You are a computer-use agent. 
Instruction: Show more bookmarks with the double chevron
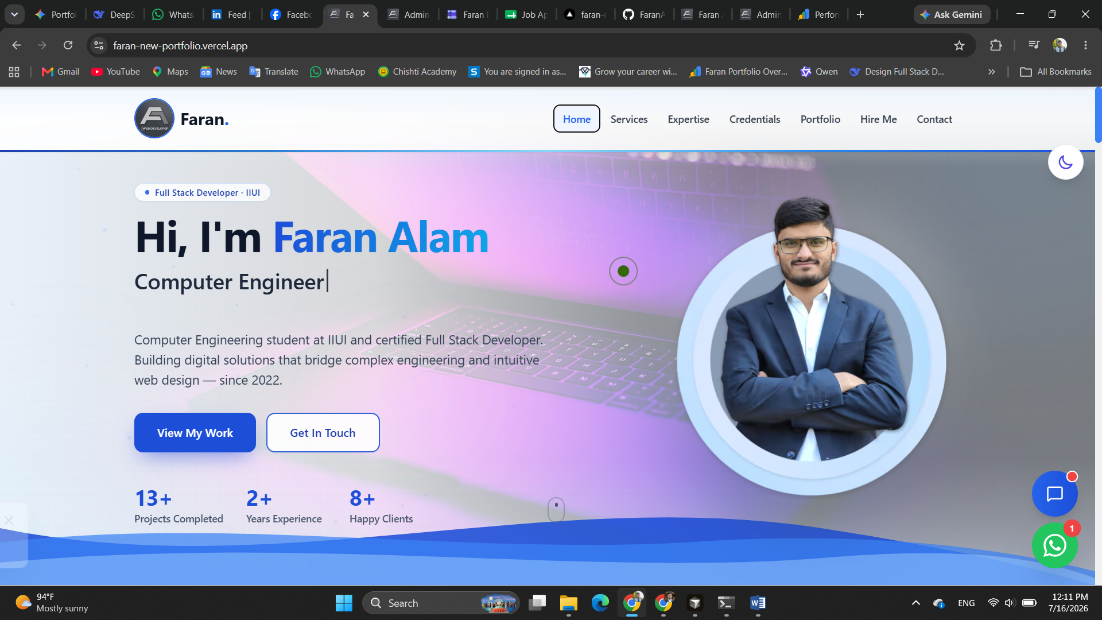pos(991,72)
